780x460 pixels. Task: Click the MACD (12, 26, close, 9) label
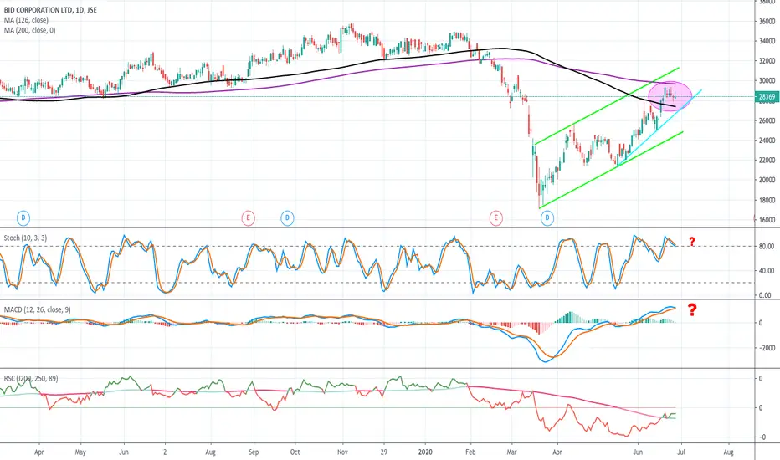[x=38, y=309]
